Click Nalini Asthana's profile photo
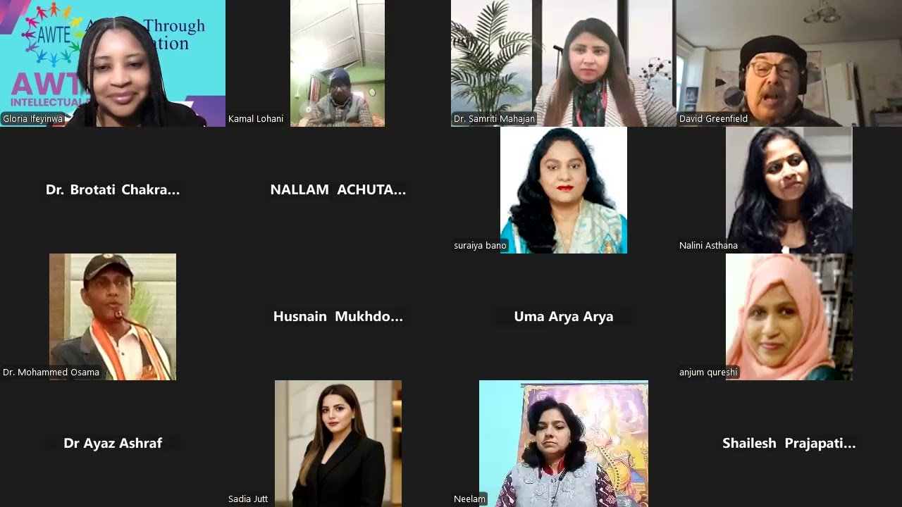This screenshot has width=902, height=507. 789,190
